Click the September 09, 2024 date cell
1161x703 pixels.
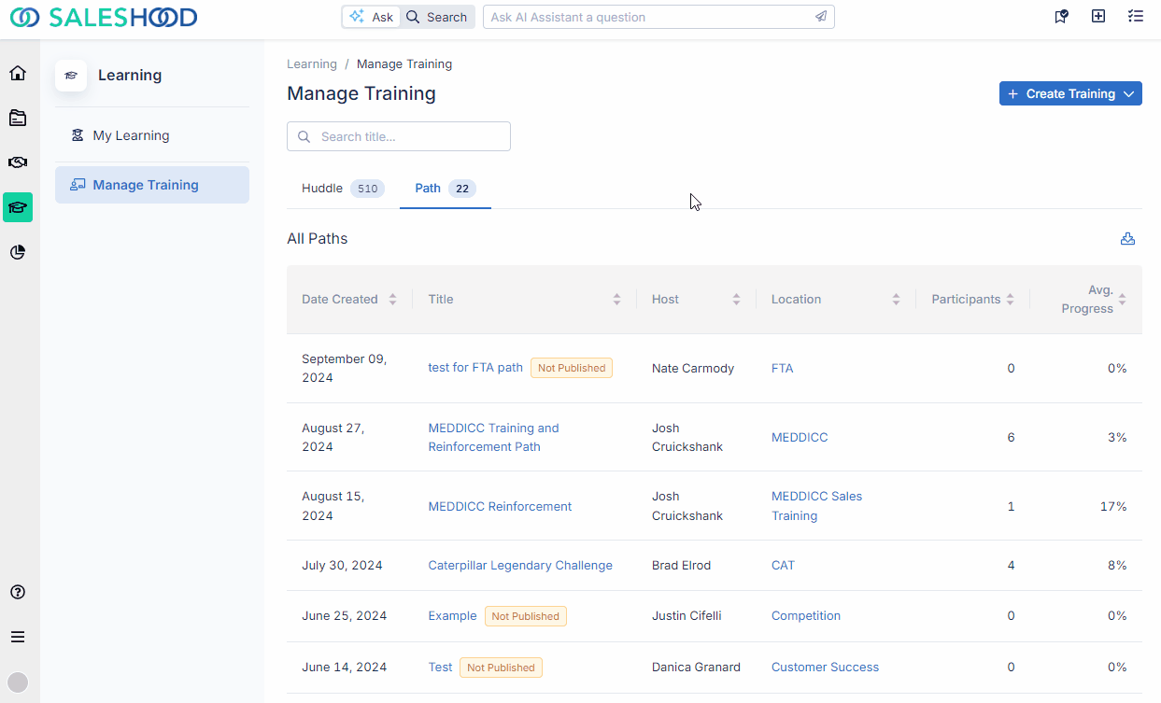[x=344, y=368]
